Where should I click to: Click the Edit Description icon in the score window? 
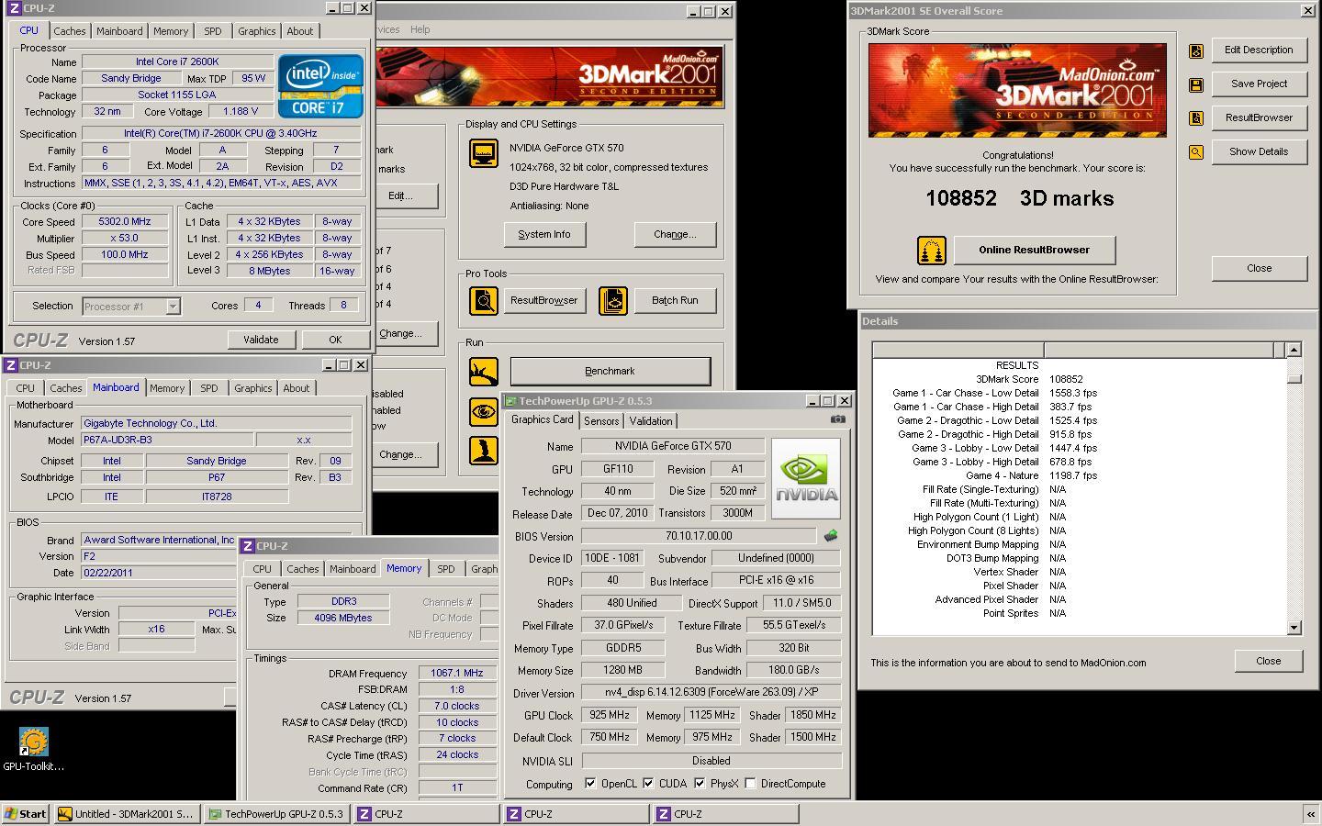tap(1196, 51)
